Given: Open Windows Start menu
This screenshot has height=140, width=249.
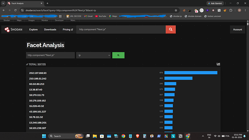Looking at the screenshot, I should point(44,136).
